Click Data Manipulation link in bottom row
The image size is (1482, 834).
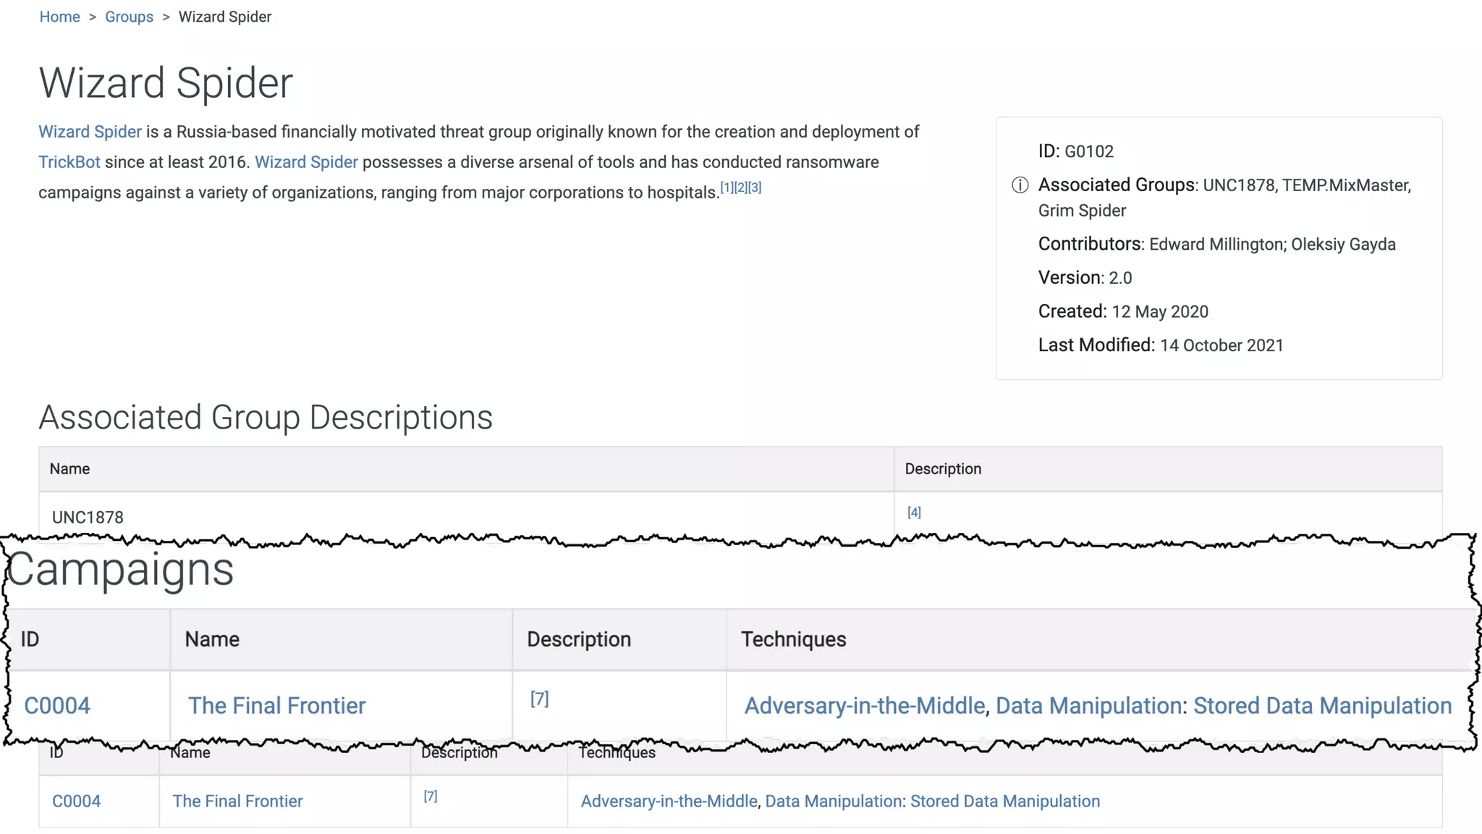[833, 801]
